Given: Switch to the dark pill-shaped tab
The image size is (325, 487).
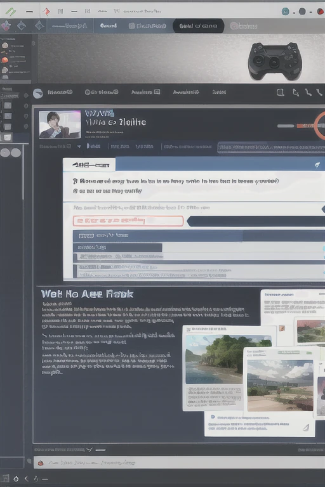Looking at the screenshot, I should [x=198, y=26].
